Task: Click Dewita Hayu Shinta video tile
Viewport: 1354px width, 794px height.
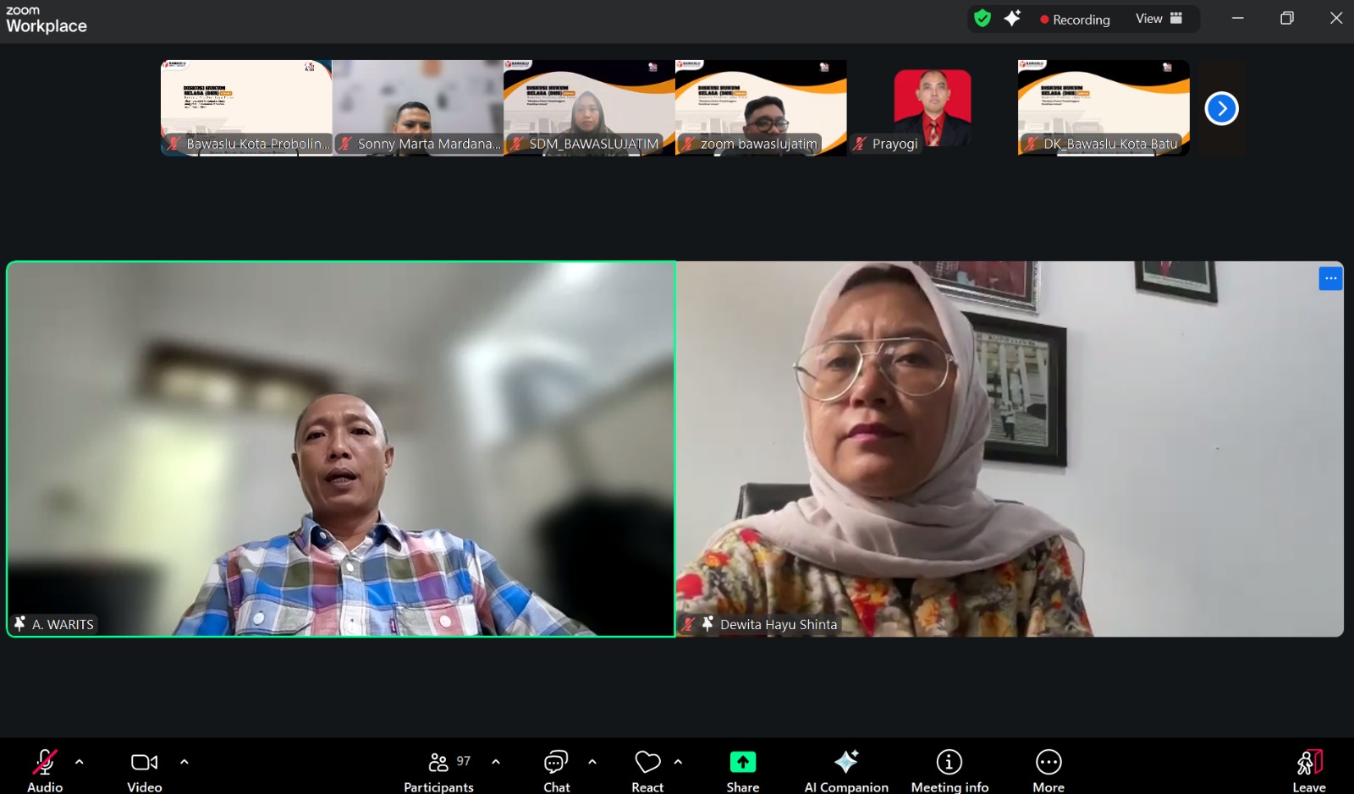Action: pyautogui.click(x=1010, y=449)
